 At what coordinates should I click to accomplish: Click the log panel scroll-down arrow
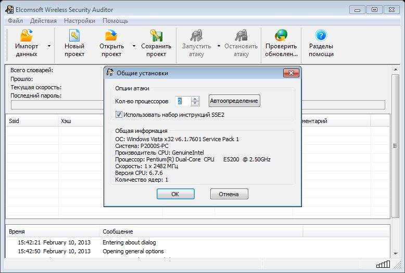click(396, 254)
